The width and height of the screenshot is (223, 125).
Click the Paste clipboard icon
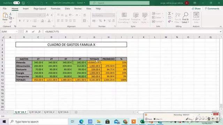(5, 15)
